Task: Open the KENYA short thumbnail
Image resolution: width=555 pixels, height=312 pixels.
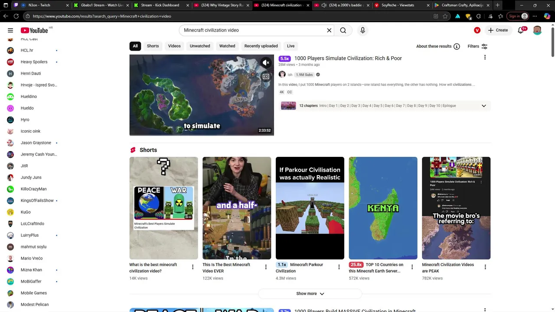Action: tap(383, 208)
